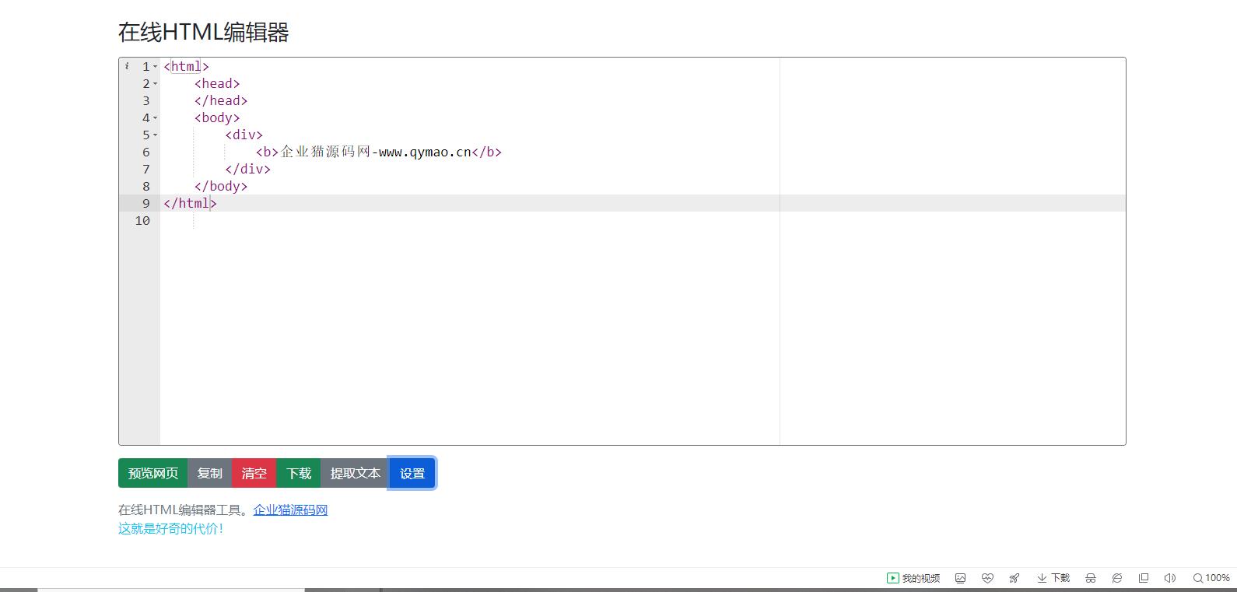Click the speaker sound icon
The image size is (1237, 592).
pyautogui.click(x=1169, y=578)
